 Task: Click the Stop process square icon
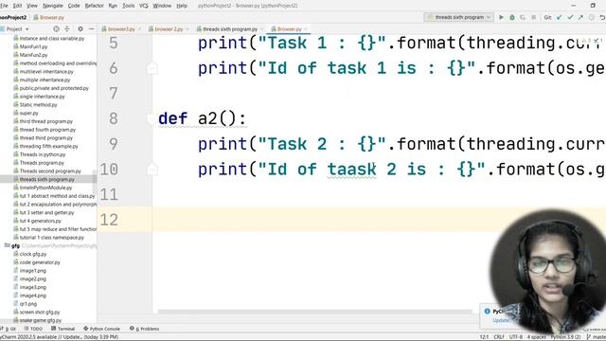coord(533,17)
